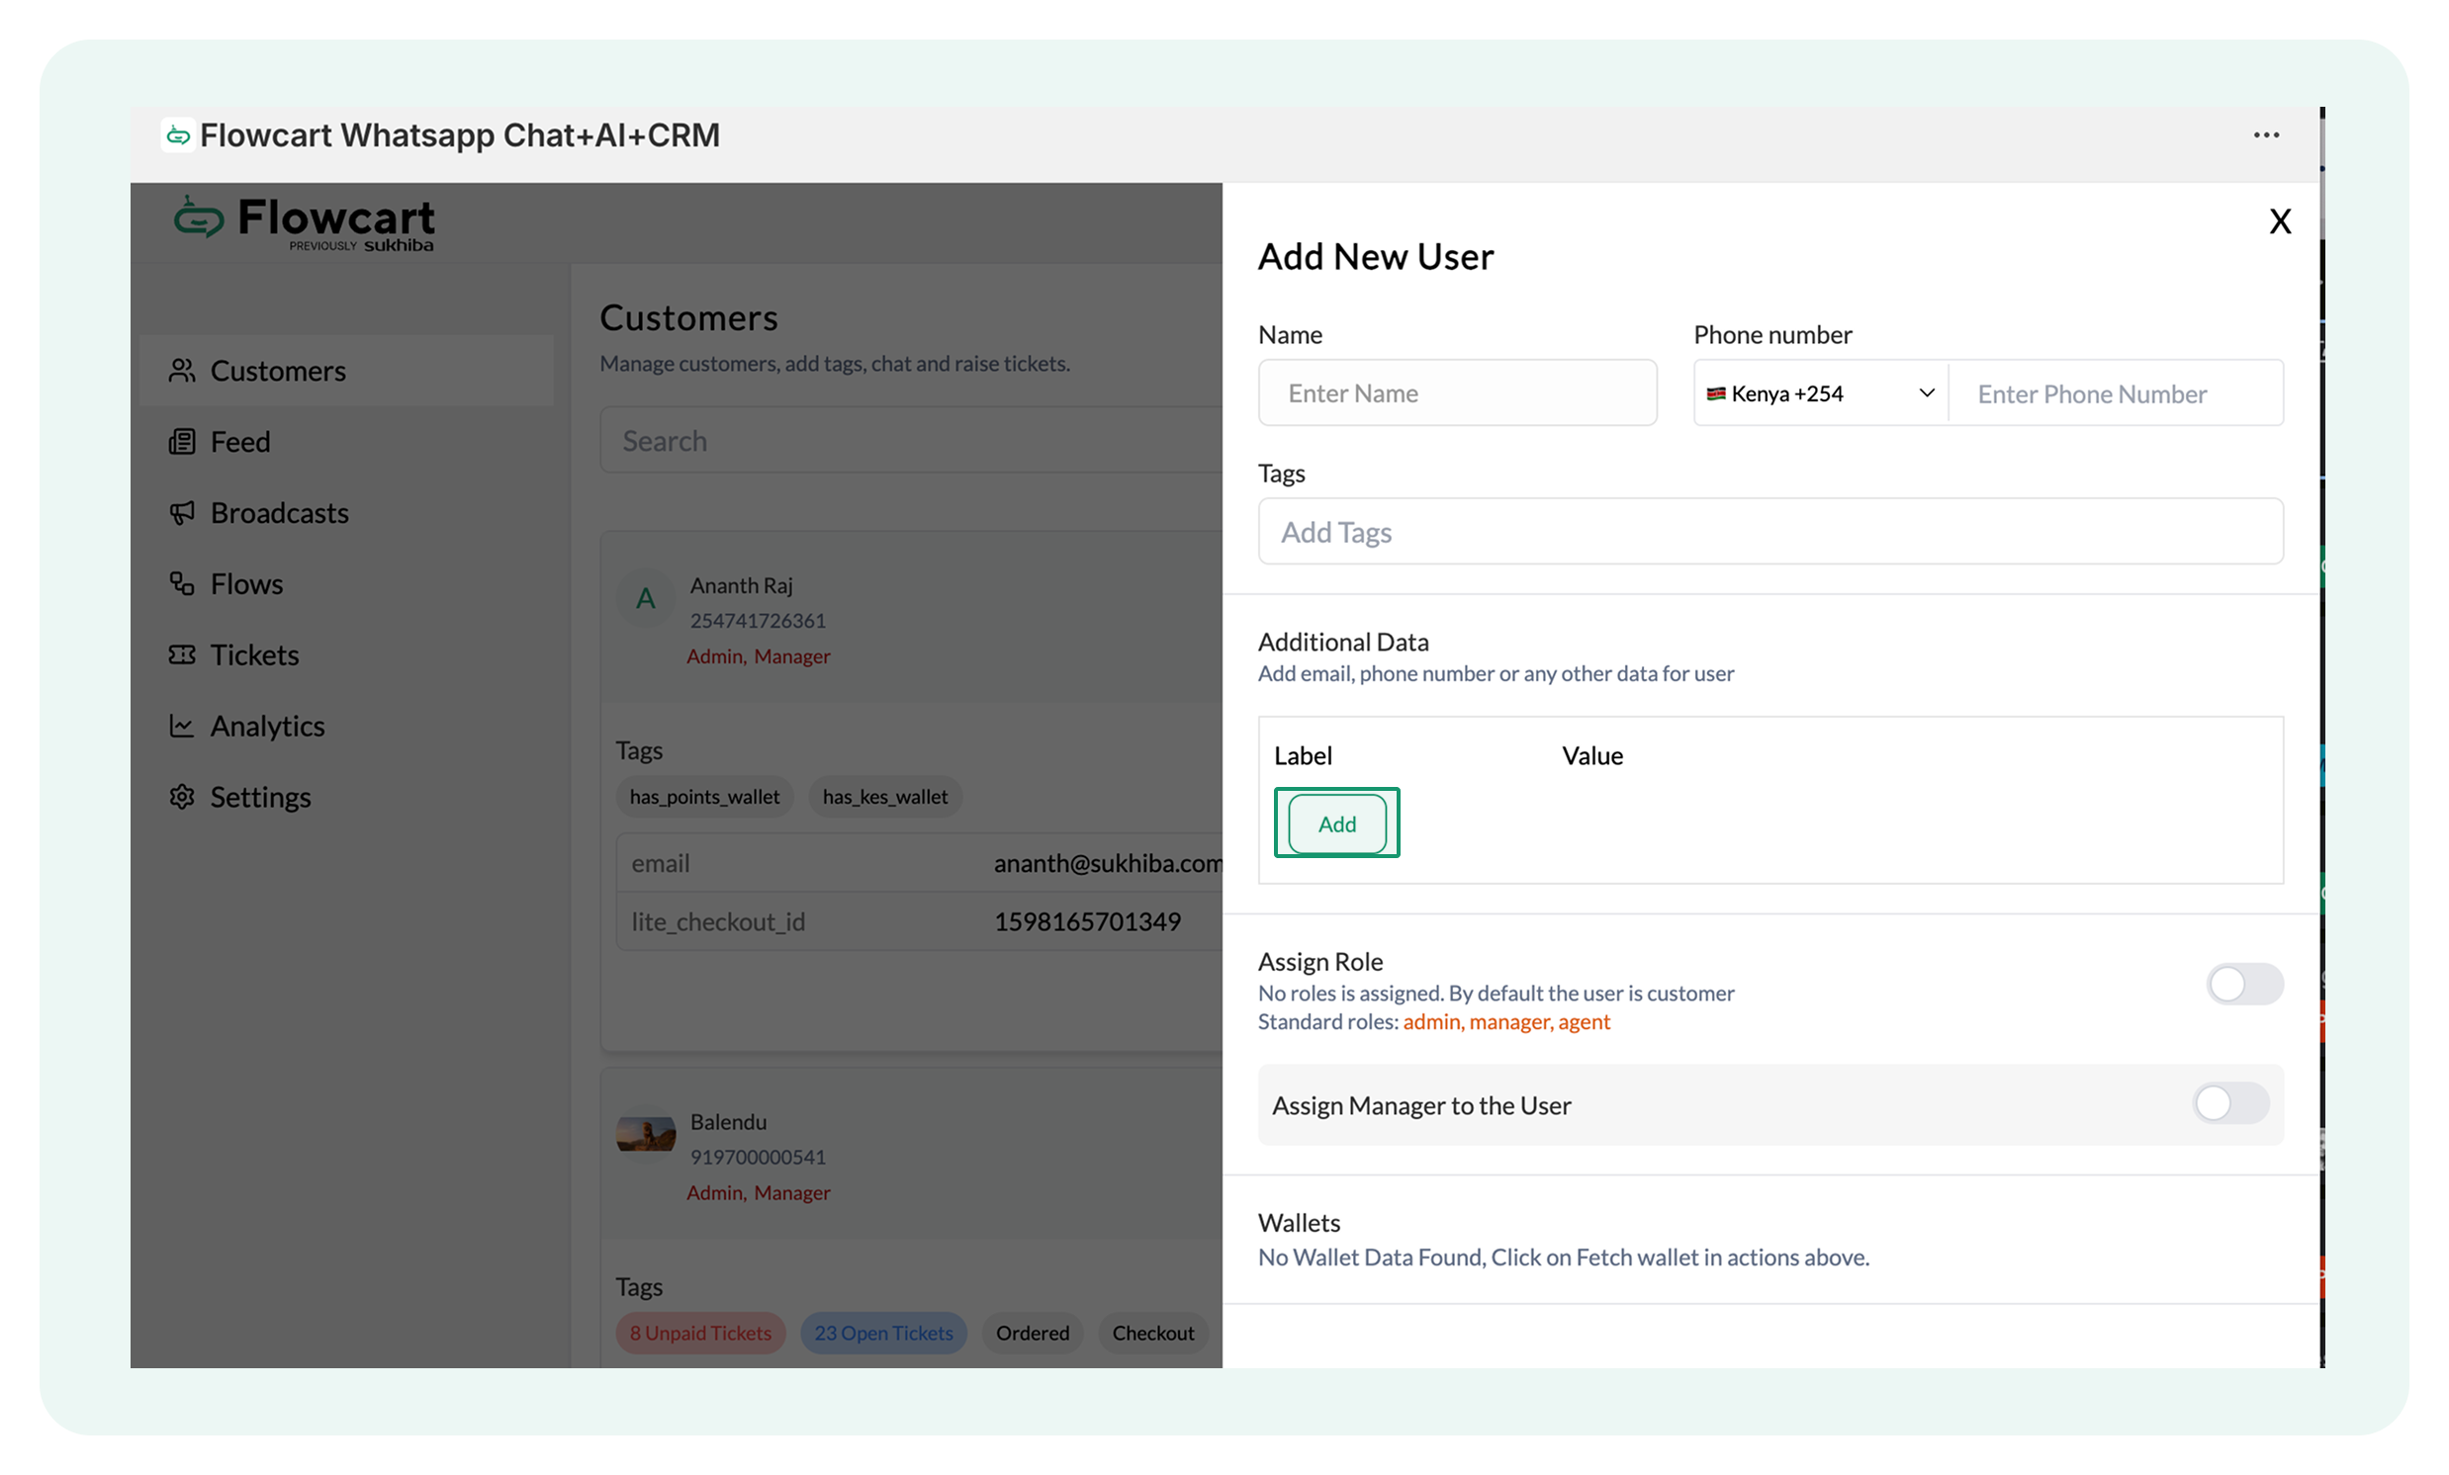This screenshot has width=2449, height=1475.
Task: Open the Add Tags field
Action: point(1769,533)
